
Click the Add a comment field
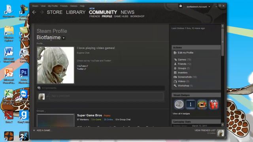click(106, 96)
